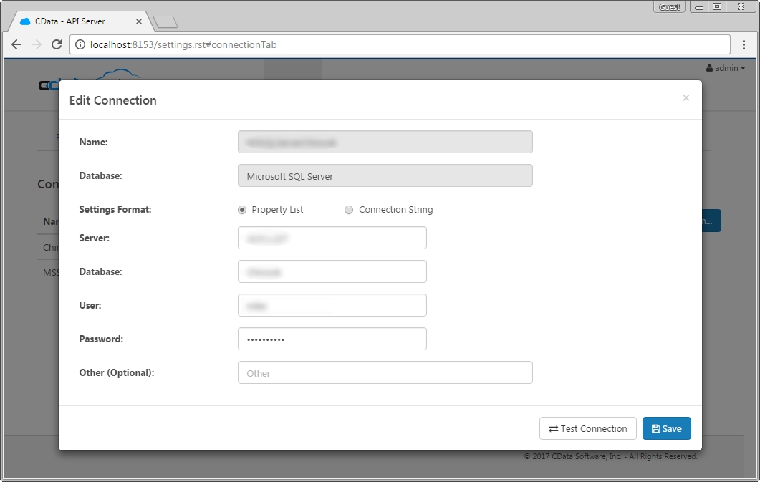The width and height of the screenshot is (760, 482).
Task: Click the Test Connection button
Action: (x=587, y=428)
